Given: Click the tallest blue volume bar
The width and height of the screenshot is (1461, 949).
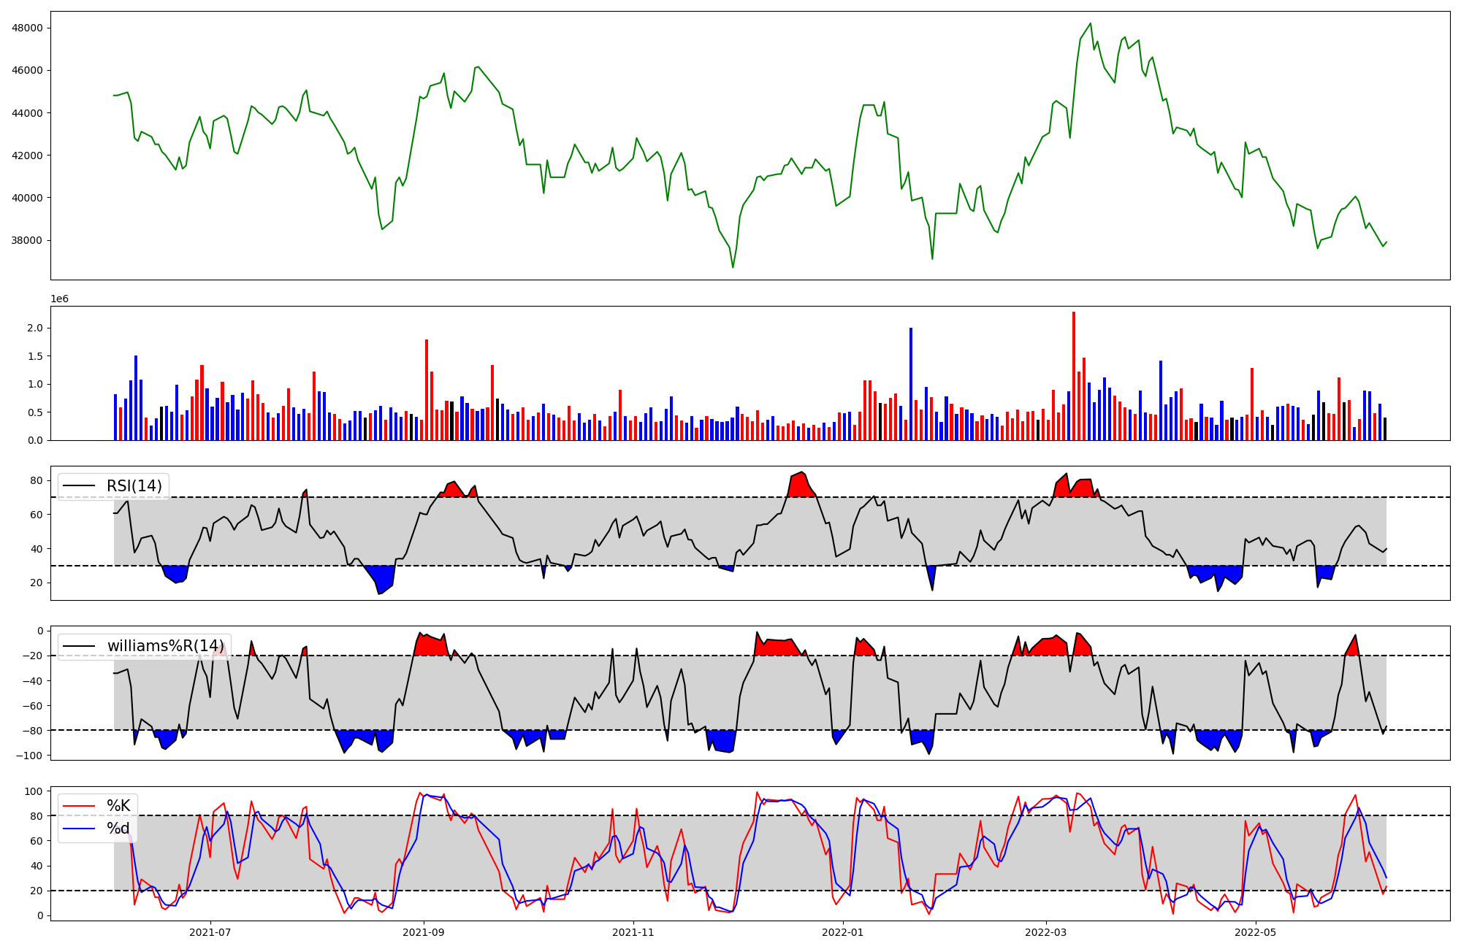Looking at the screenshot, I should [x=910, y=383].
